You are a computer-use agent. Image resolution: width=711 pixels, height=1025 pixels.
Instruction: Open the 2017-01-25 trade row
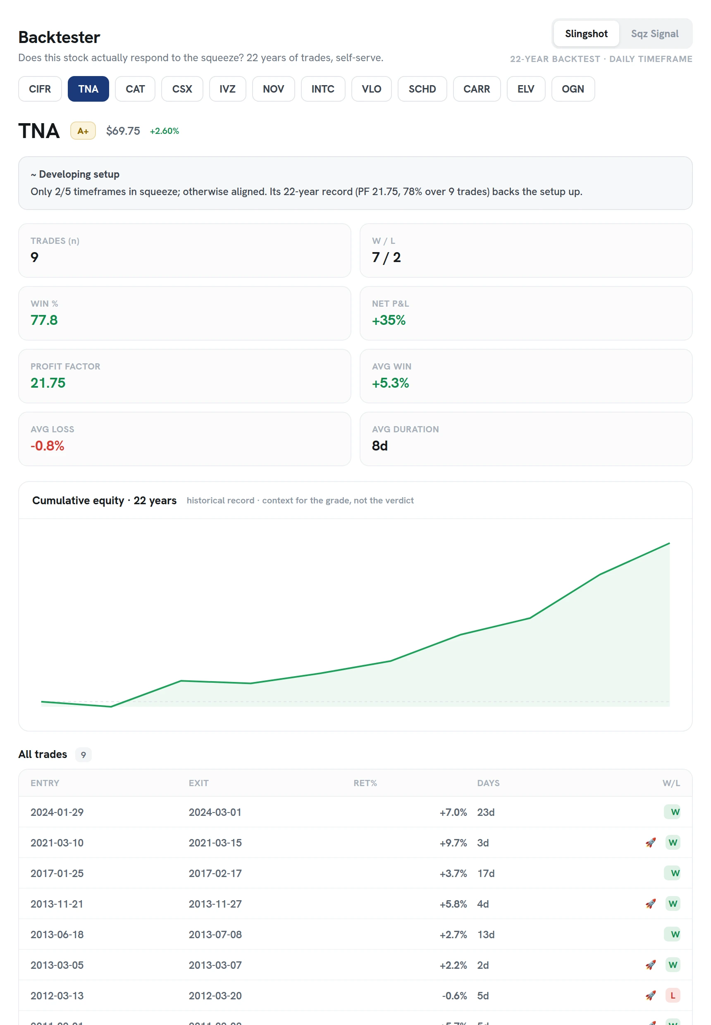click(x=355, y=872)
